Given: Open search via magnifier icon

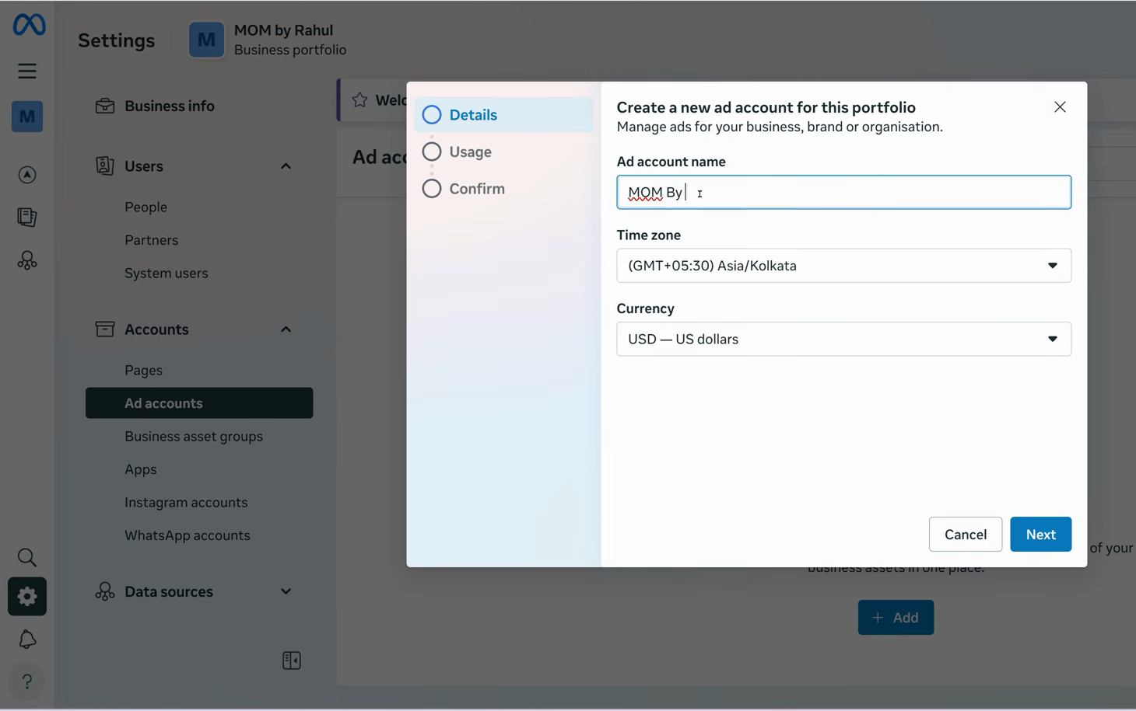Looking at the screenshot, I should click(27, 557).
